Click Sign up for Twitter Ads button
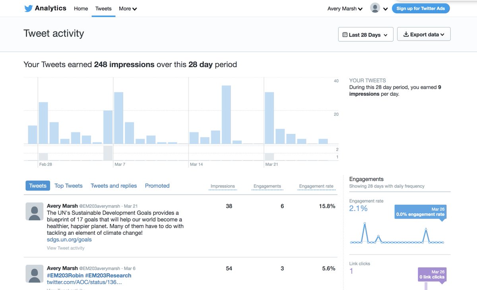The width and height of the screenshot is (477, 290). pos(421,8)
